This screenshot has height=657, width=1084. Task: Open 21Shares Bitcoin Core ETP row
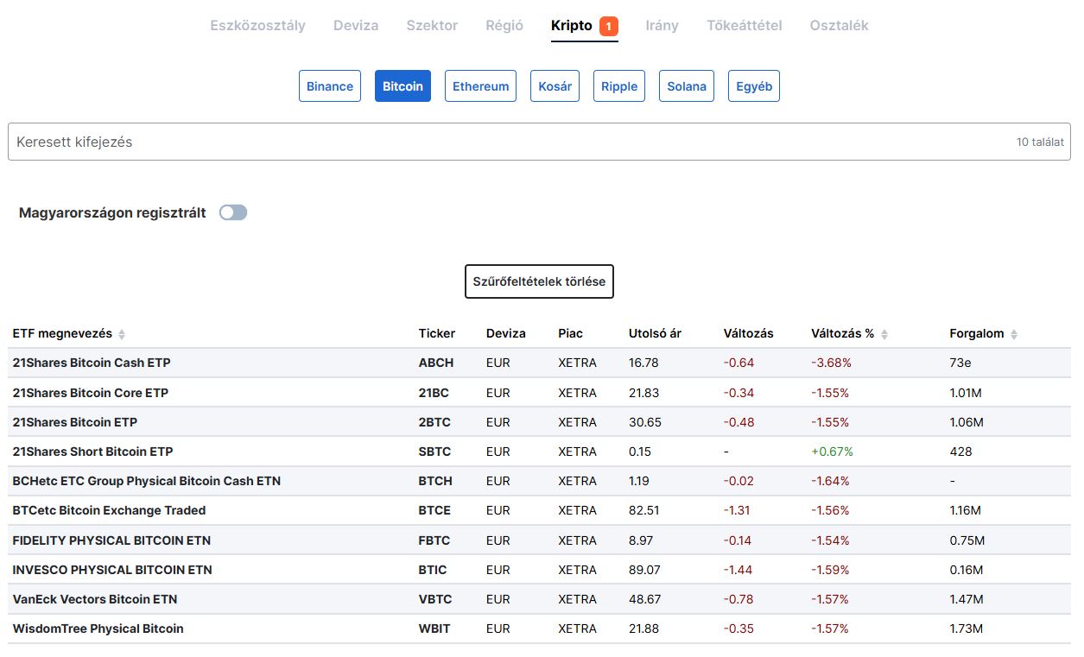[539, 393]
